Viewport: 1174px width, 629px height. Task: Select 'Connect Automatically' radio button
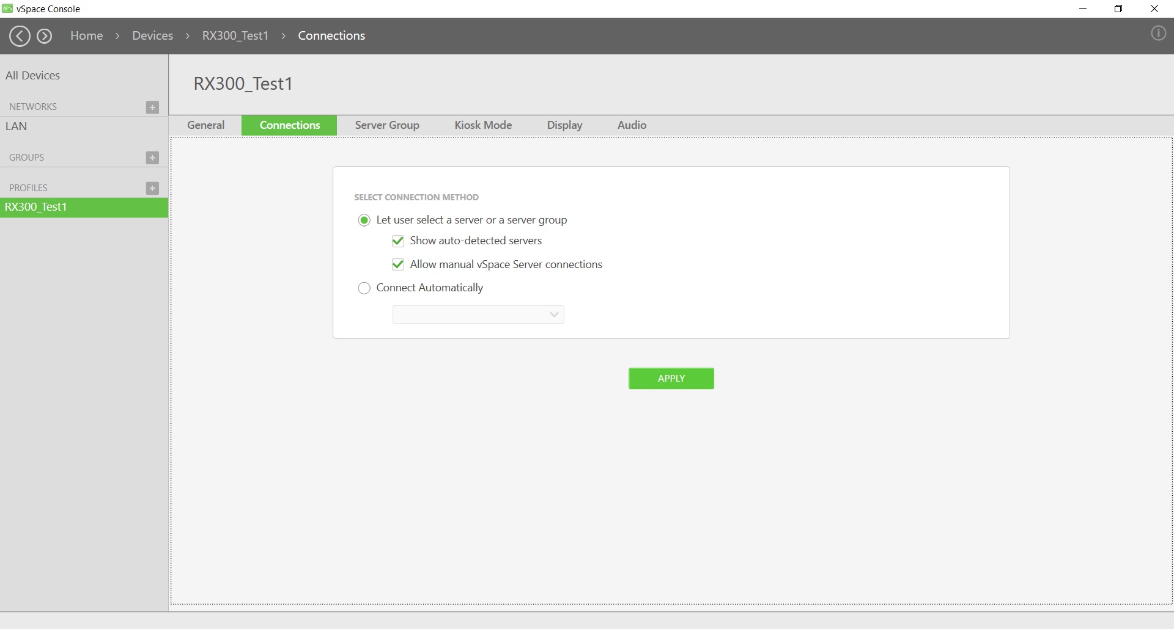(364, 288)
